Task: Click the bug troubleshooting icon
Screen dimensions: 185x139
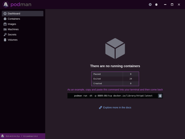Action: click(x=156, y=5)
